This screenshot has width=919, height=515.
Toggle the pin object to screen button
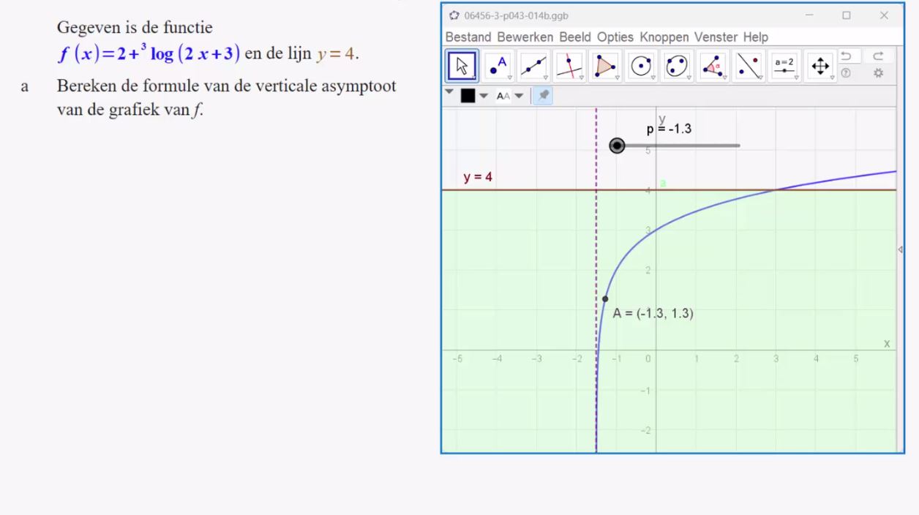tap(543, 95)
